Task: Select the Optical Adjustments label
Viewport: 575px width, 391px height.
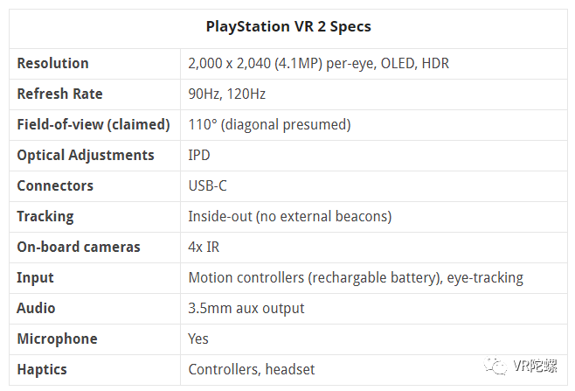Action: coord(86,156)
